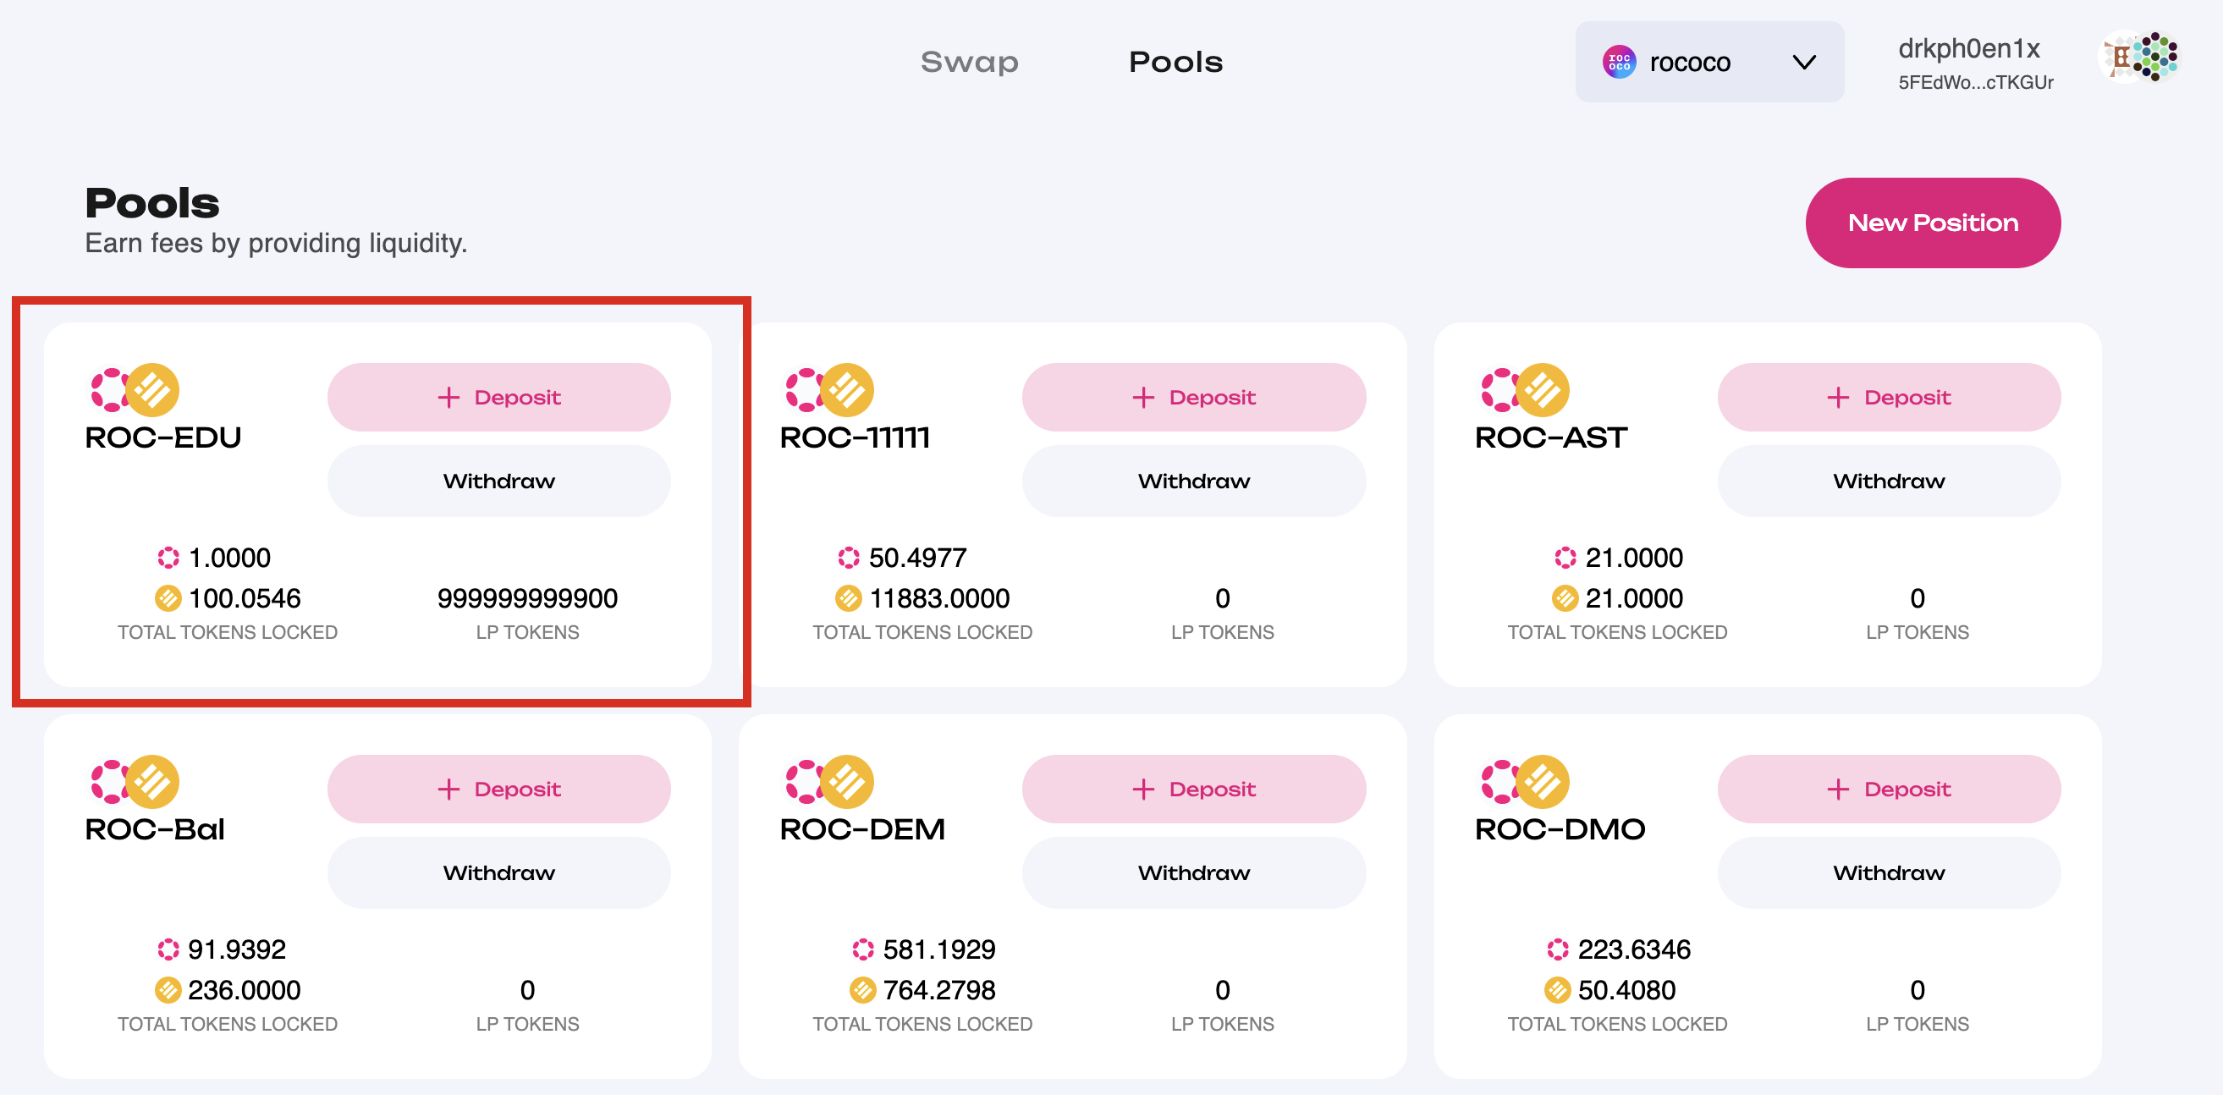Deposit into the ROC-EDU pool
This screenshot has height=1095, width=2223.
tap(498, 397)
